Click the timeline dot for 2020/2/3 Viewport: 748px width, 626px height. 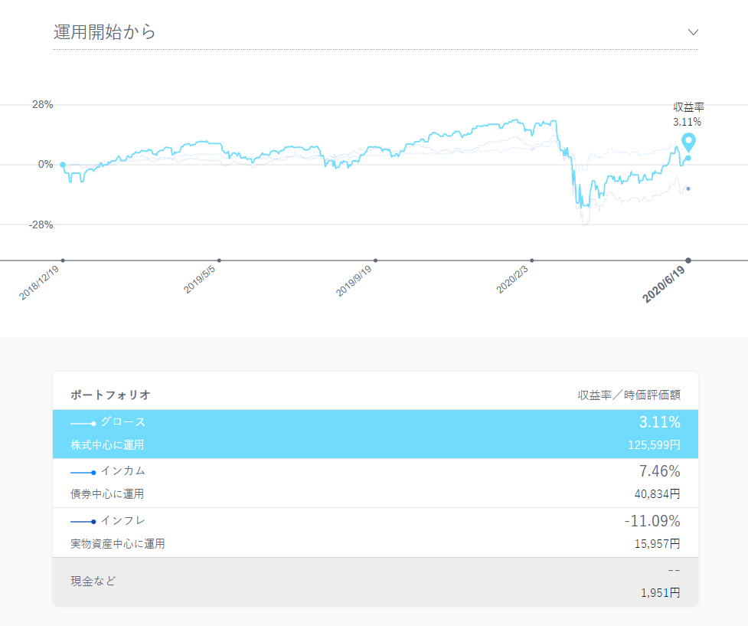pos(532,261)
